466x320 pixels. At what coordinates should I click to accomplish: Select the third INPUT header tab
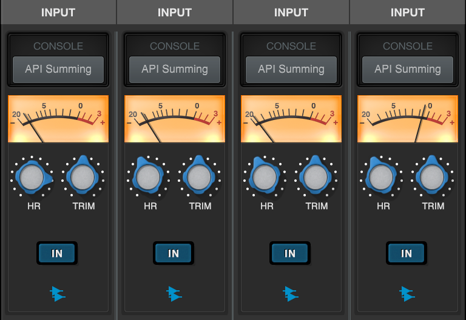point(291,12)
